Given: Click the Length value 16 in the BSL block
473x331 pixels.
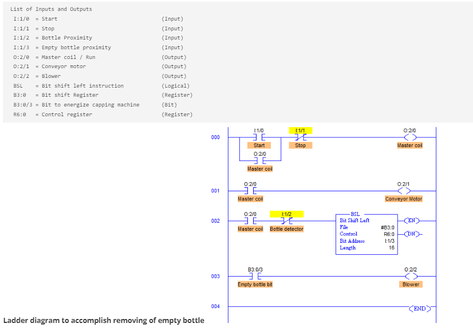Looking at the screenshot, I should (x=391, y=247).
